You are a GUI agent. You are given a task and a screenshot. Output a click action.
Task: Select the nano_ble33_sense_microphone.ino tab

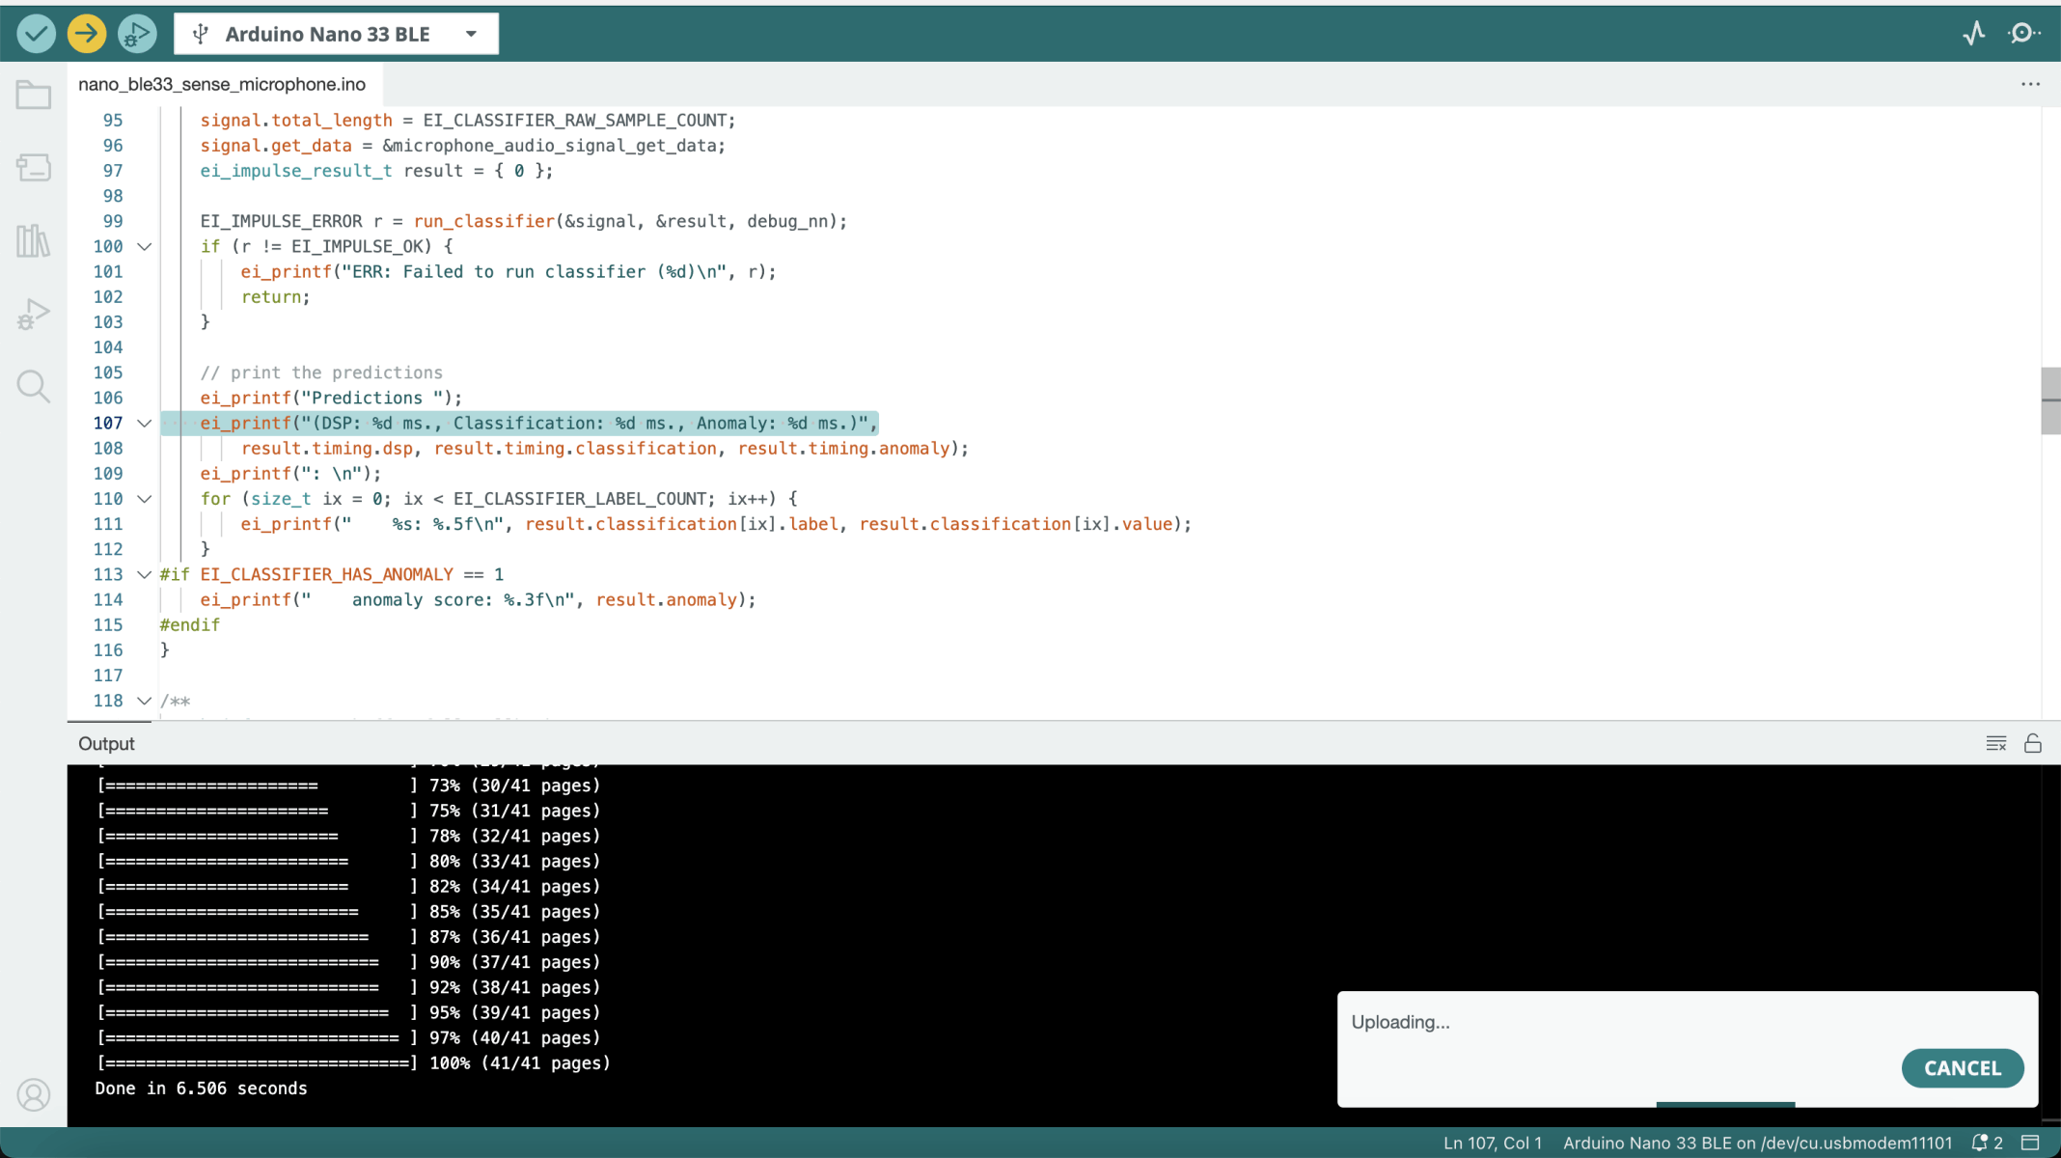coord(222,84)
